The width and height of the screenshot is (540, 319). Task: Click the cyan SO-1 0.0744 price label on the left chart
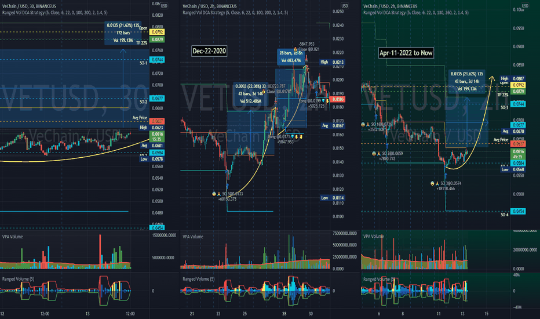[x=157, y=60]
